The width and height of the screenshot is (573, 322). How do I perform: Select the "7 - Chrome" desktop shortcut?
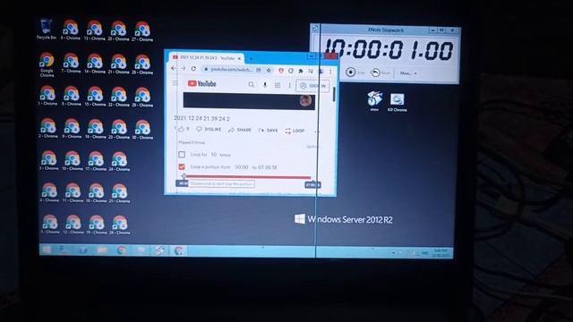[71, 63]
